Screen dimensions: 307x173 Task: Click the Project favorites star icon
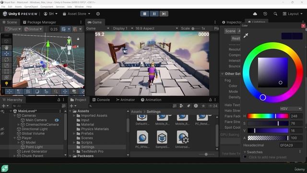pyautogui.click(x=203, y=106)
